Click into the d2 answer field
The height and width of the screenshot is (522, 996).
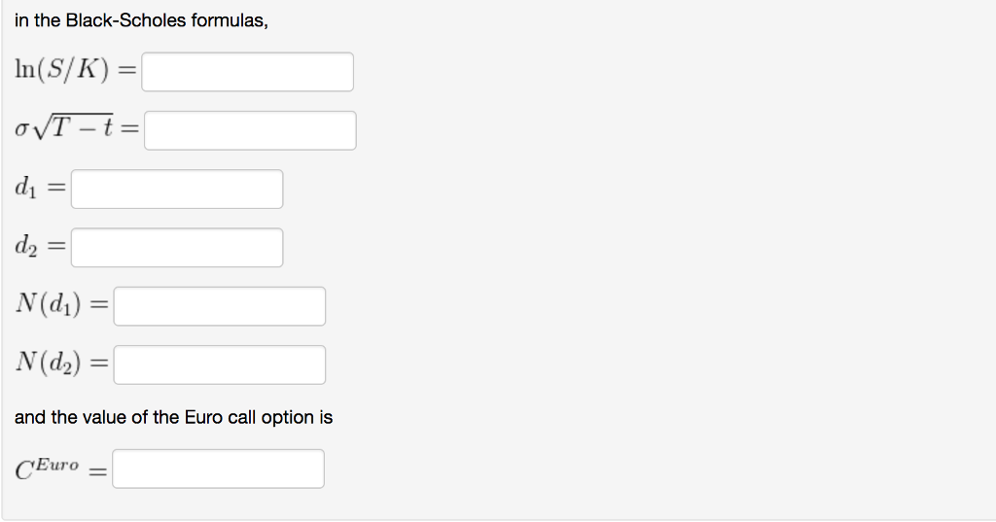click(x=177, y=247)
